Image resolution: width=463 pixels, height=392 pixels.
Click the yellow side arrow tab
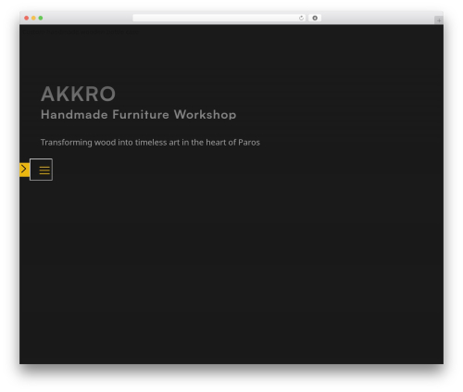24,170
